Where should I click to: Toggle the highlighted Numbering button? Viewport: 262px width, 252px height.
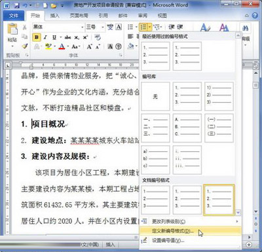[143, 27]
